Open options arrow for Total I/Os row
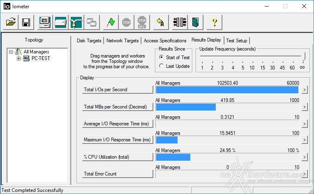The width and height of the screenshot is (314, 194). click(x=305, y=90)
